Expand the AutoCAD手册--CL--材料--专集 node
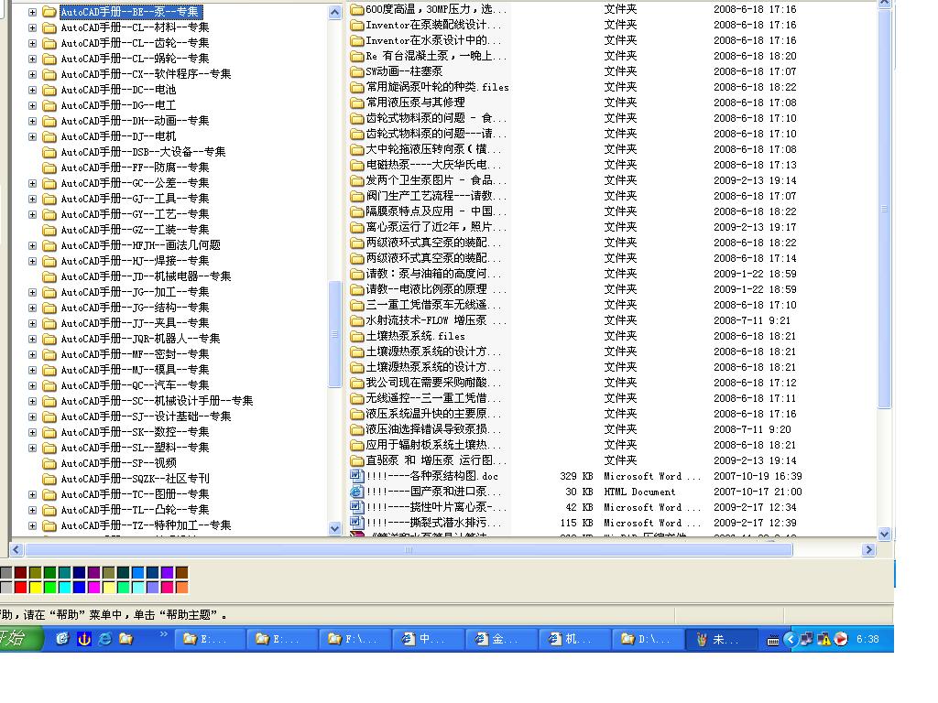938x703 pixels. 32,27
